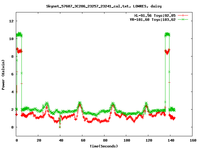Click the y-axis tick label 2
This screenshot has width=199, height=149.
pyautogui.click(x=12, y=110)
